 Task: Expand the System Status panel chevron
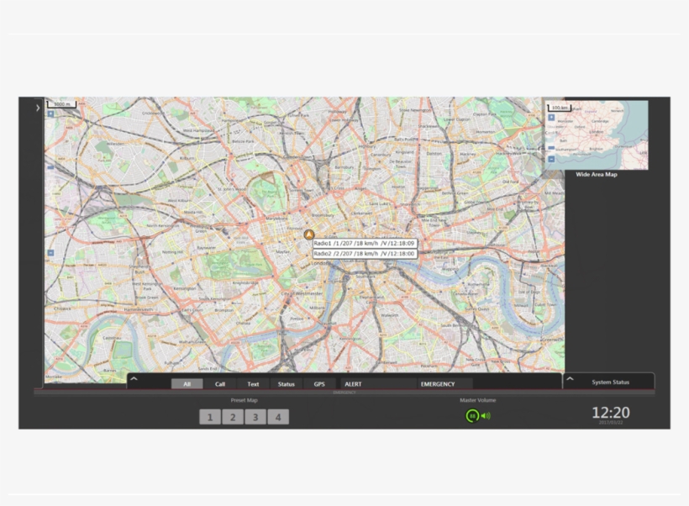click(x=570, y=380)
